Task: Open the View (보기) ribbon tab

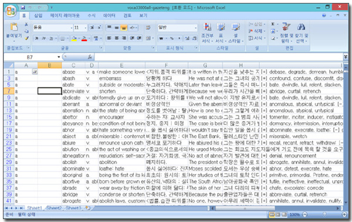Action: [x=143, y=15]
